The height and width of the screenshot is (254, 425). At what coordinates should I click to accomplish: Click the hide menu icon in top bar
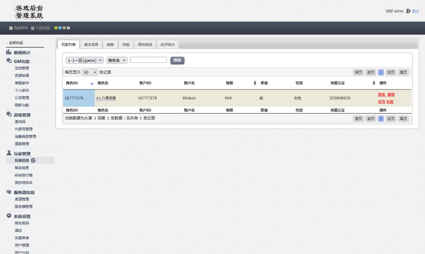[x=11, y=28]
